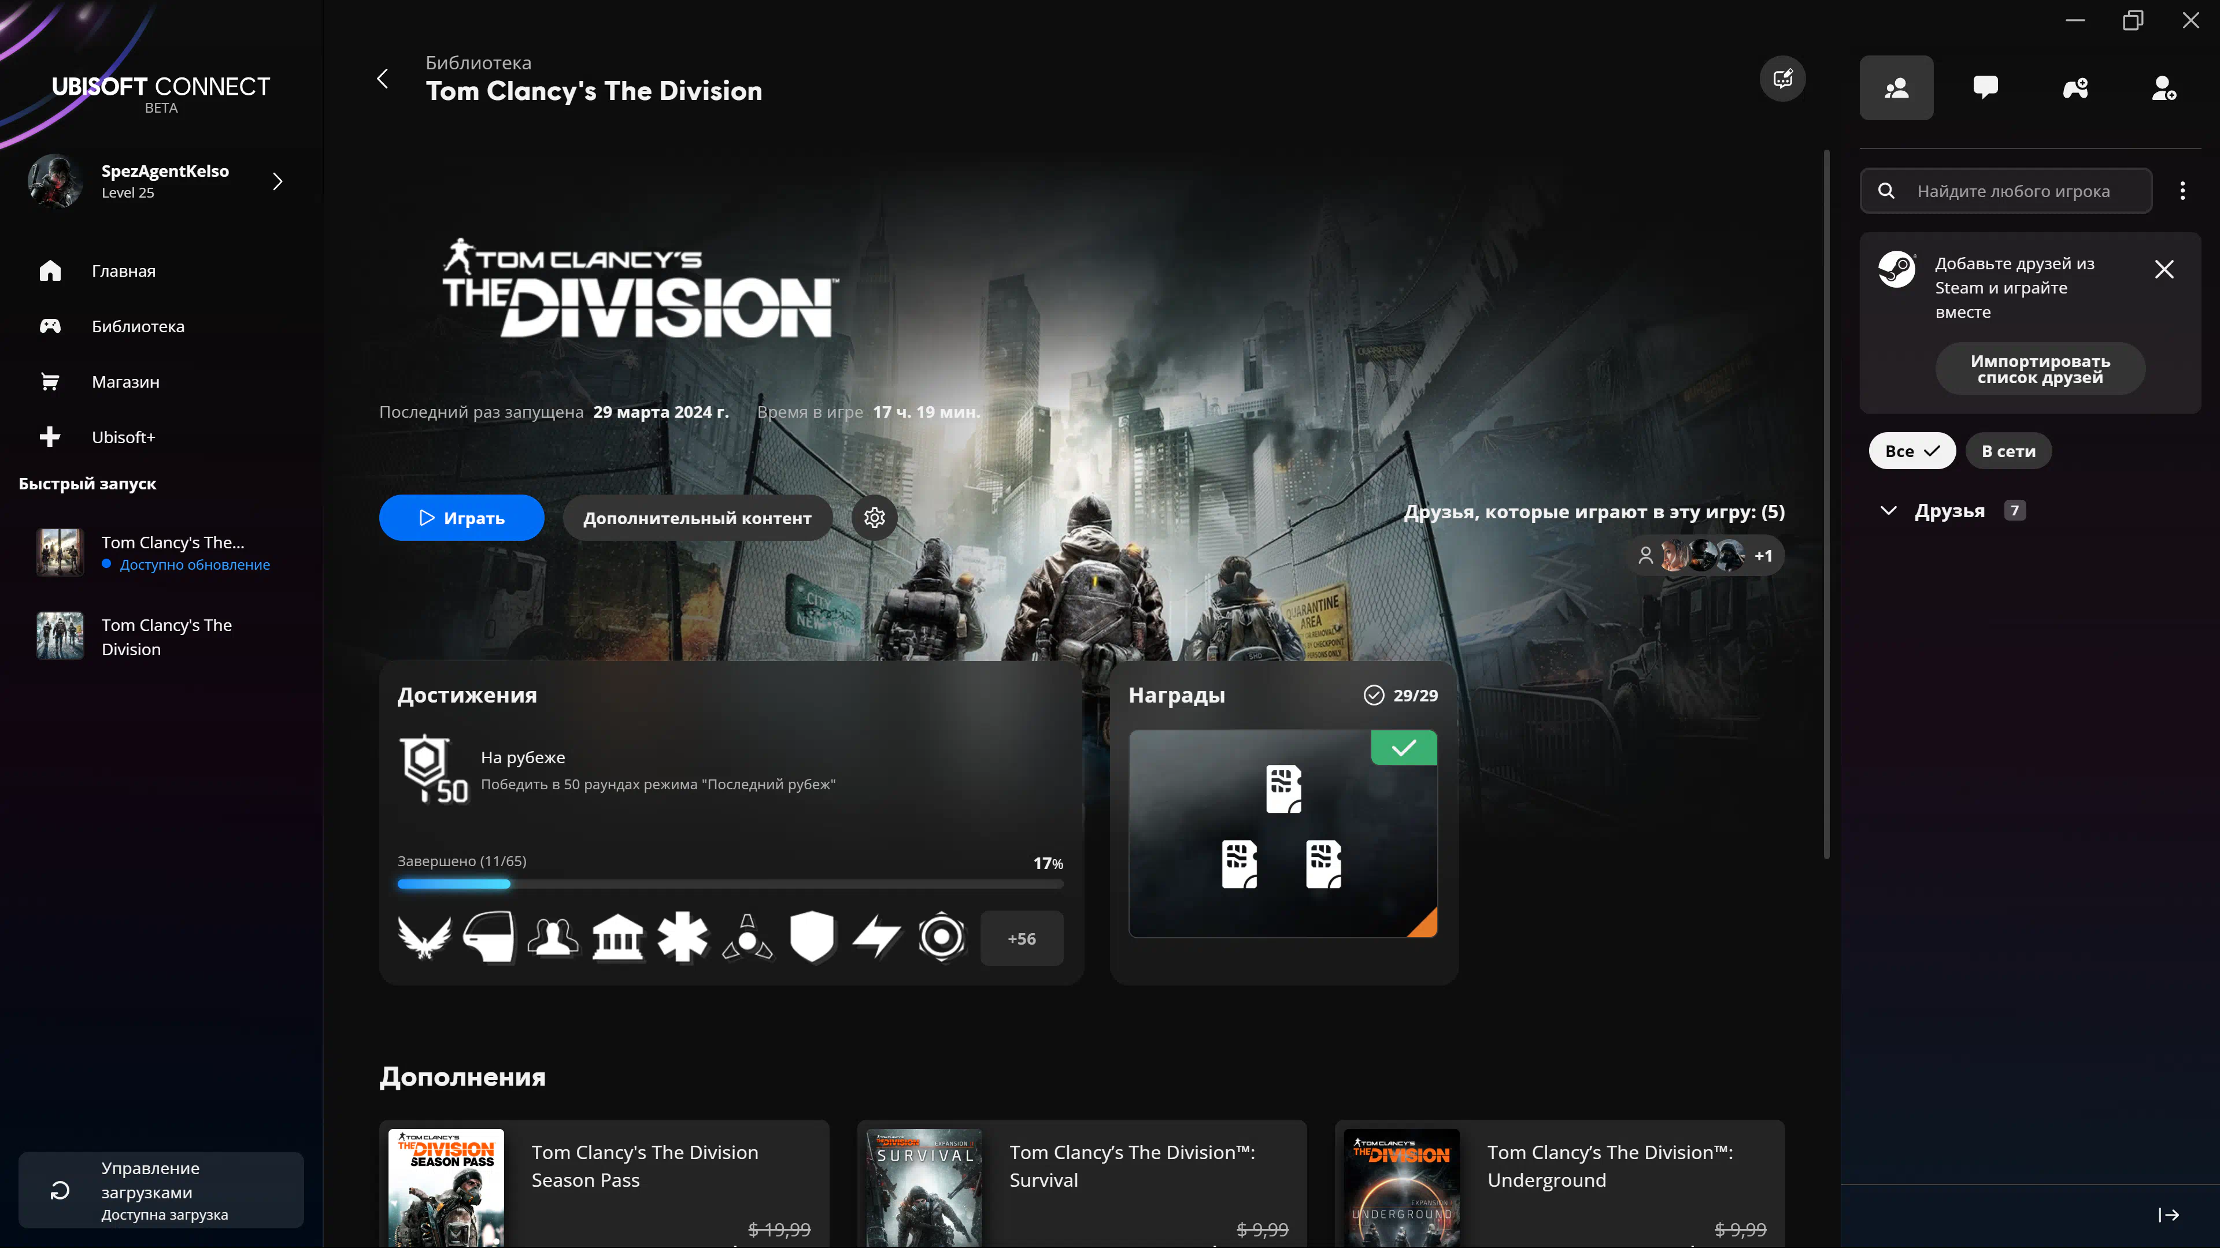Open the Survival add-on card

pyautogui.click(x=1082, y=1184)
